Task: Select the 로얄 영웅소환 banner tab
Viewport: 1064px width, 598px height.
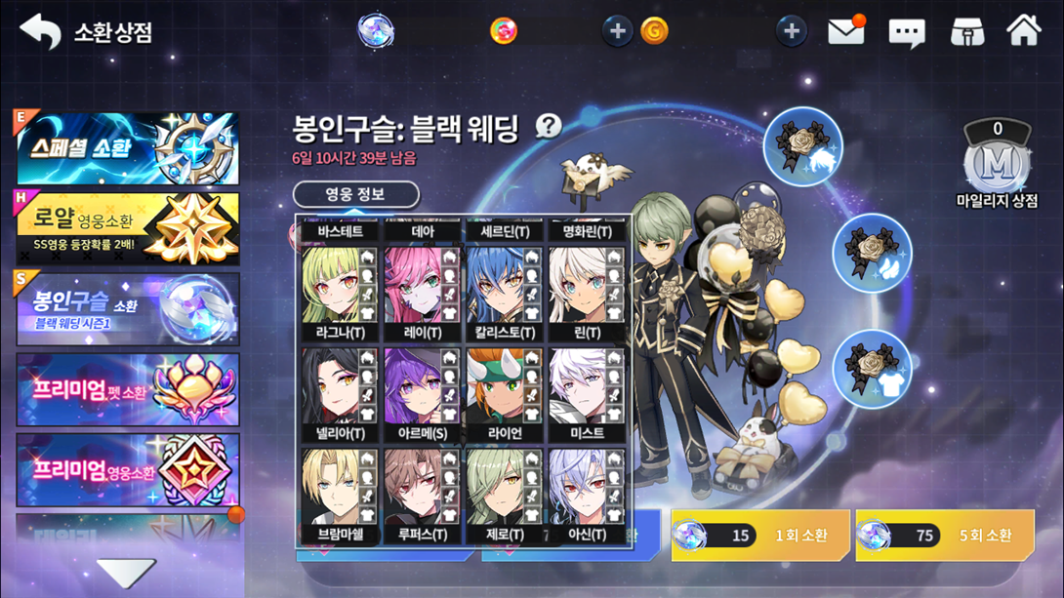Action: [x=128, y=228]
